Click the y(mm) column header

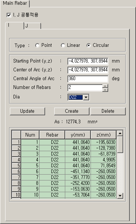78,135
